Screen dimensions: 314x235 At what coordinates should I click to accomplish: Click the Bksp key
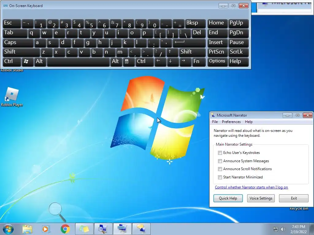tap(195, 24)
